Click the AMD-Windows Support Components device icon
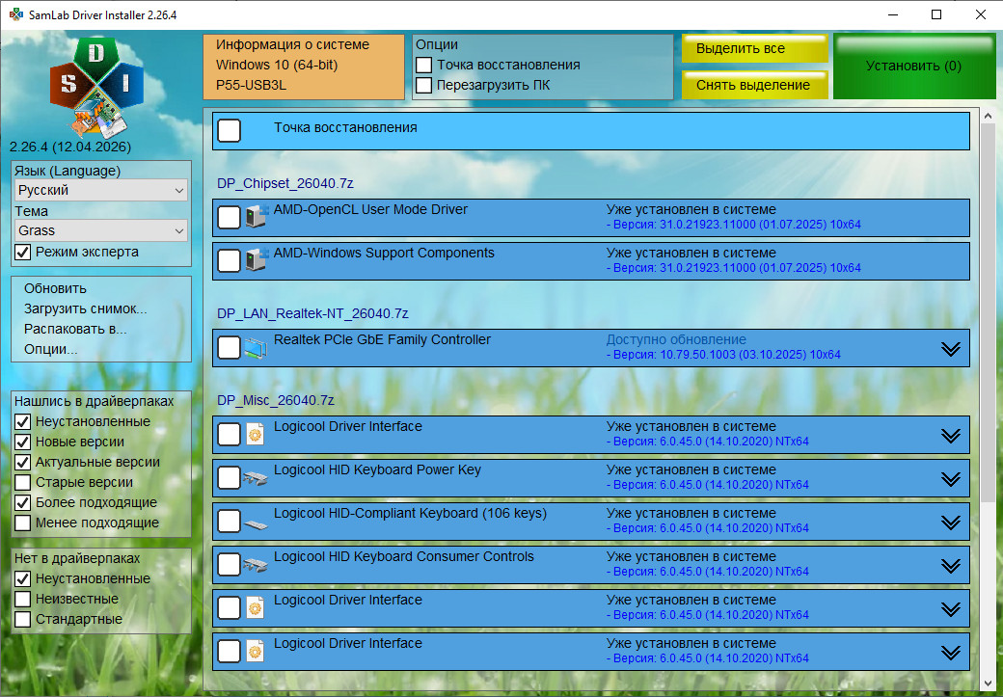Image resolution: width=1003 pixels, height=697 pixels. click(256, 260)
